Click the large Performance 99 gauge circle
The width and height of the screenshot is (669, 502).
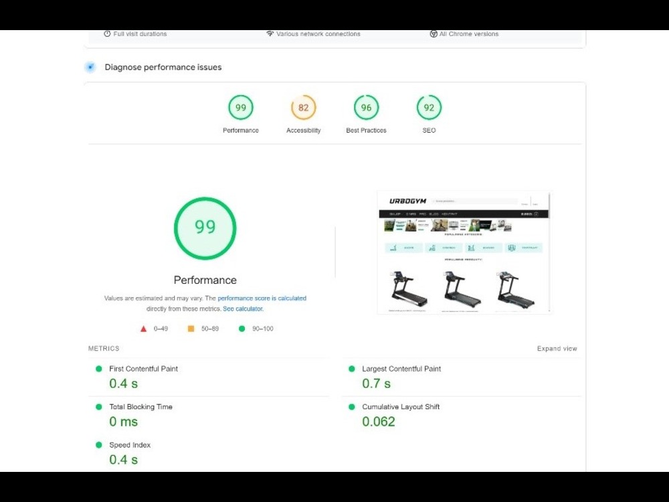click(205, 228)
